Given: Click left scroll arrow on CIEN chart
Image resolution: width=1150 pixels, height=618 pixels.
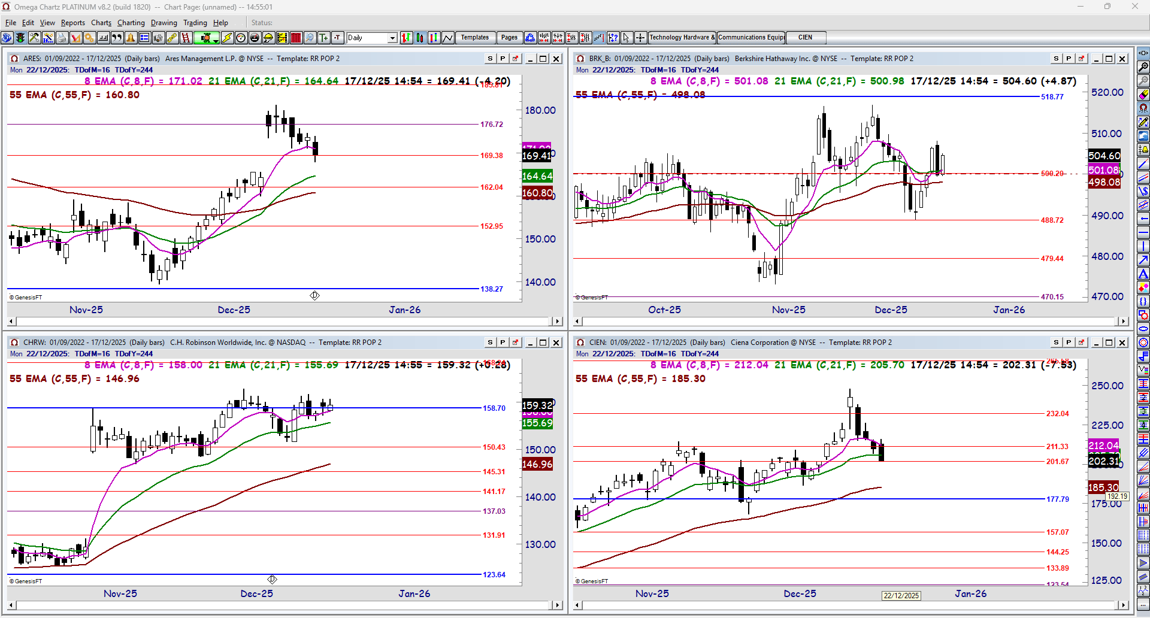Looking at the screenshot, I should [578, 605].
